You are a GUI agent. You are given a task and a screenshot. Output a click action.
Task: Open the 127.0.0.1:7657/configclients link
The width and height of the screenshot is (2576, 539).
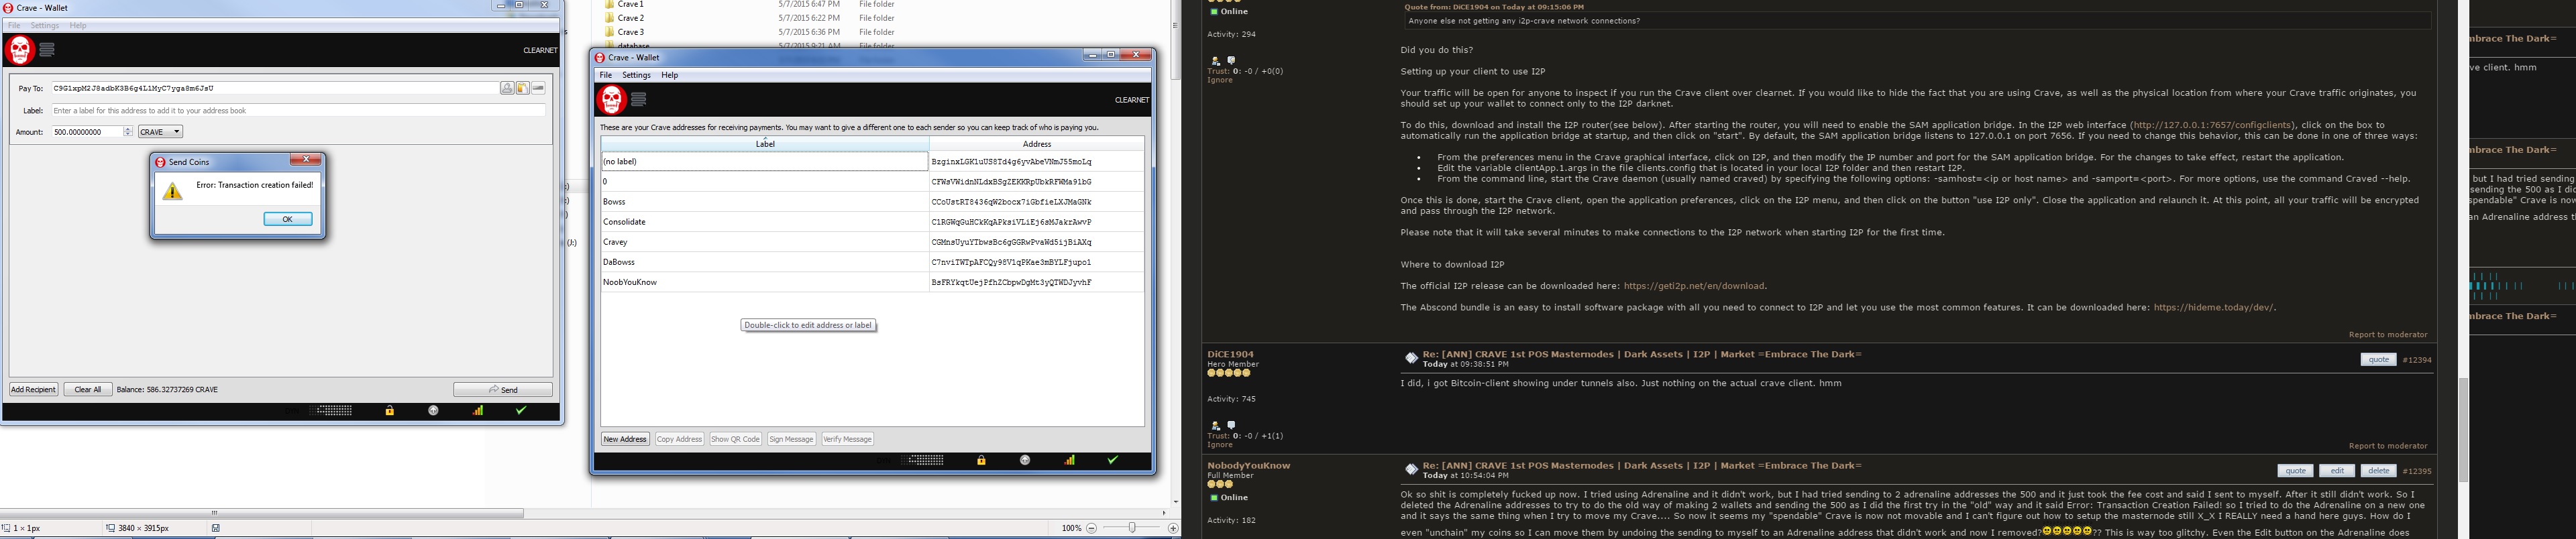[2212, 125]
